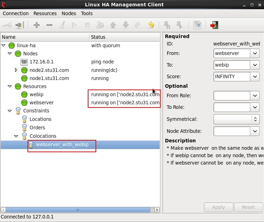
Task: Click the red arrow exit icon
Action: coord(214,25)
